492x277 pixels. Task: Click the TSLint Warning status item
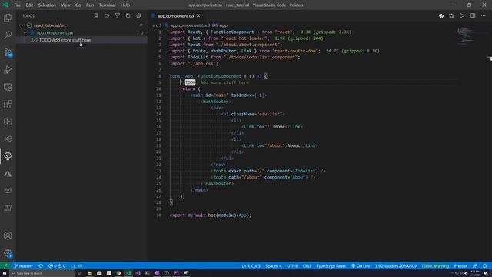pyautogui.click(x=435, y=266)
